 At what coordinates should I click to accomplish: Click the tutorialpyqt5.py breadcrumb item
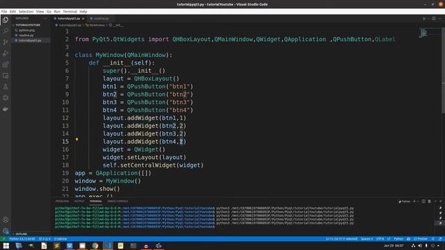point(70,25)
